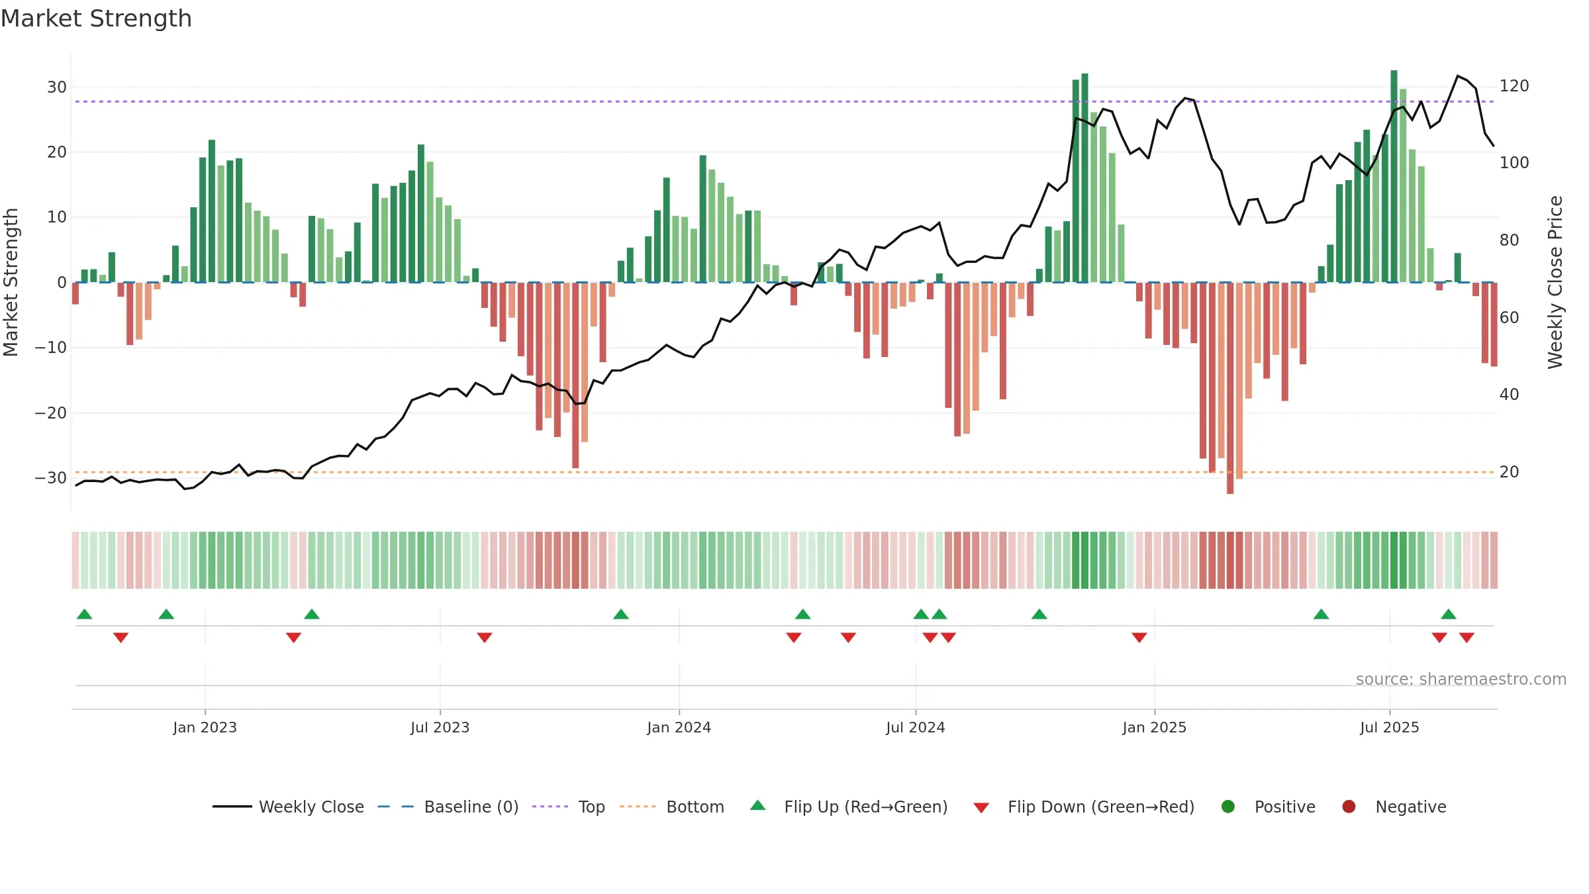Viewport: 1589px width, 894px height.
Task: Click the Jul 2025 x-axis label
Action: pos(1390,728)
